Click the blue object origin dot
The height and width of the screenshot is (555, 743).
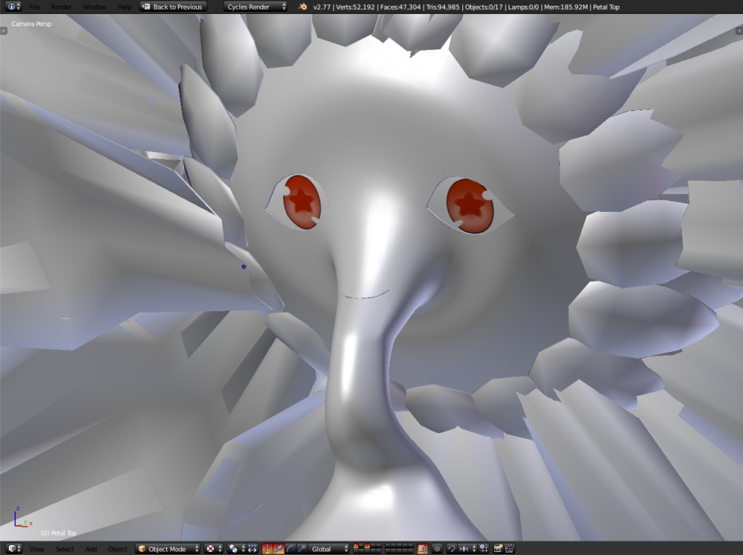click(x=244, y=266)
